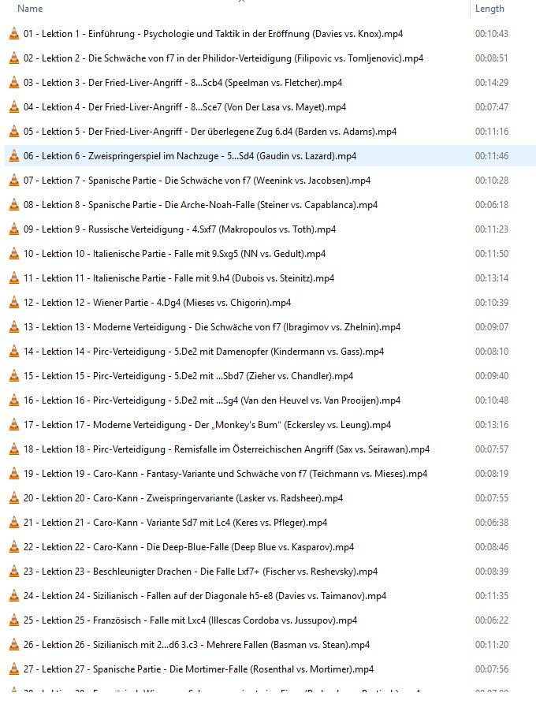Image resolution: width=536 pixels, height=704 pixels.
Task: Click the VLC icon next to Kindermann vs. Gass
Action: click(14, 352)
